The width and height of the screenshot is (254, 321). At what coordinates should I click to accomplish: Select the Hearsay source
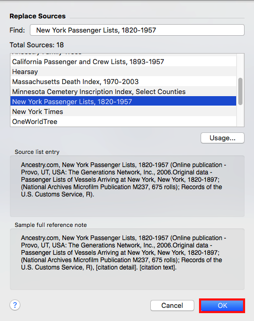pos(123,71)
